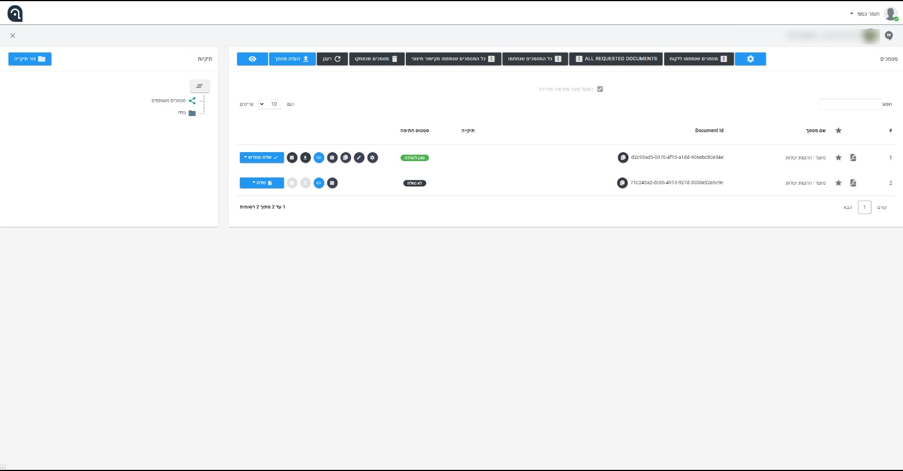Click the ALL REQUESTED DOCUMENTS button

click(616, 59)
